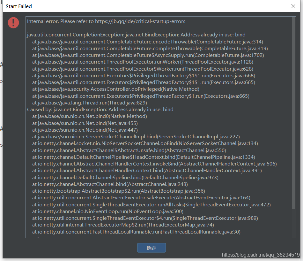
Task: Click the NioServerSocketChannel.doBind line
Action: pos(145,143)
